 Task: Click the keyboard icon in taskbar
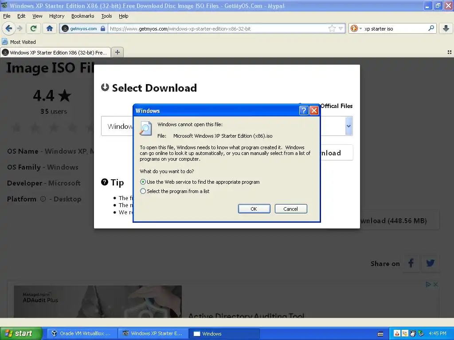click(380, 334)
